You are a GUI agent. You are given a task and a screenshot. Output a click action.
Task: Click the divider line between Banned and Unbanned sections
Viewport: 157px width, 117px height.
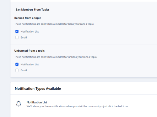(x=84, y=44)
